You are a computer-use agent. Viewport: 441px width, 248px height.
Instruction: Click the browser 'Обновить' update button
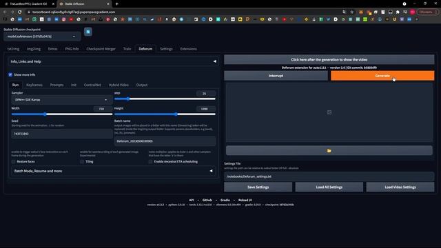click(x=426, y=12)
